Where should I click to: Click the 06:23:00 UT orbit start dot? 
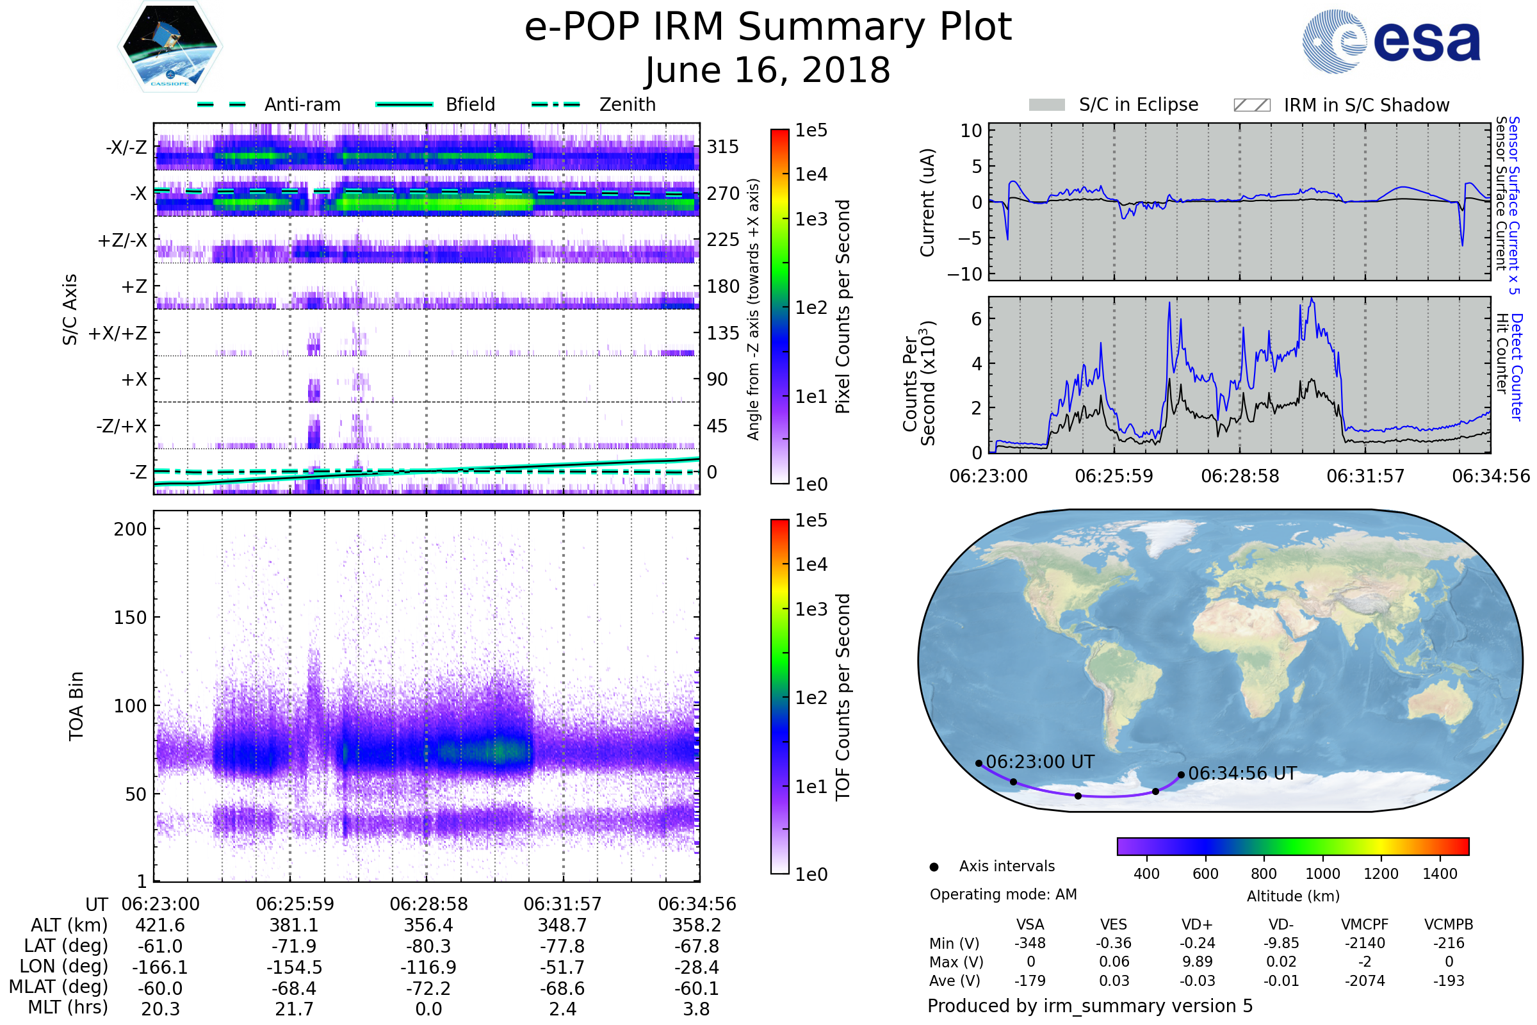(x=979, y=764)
